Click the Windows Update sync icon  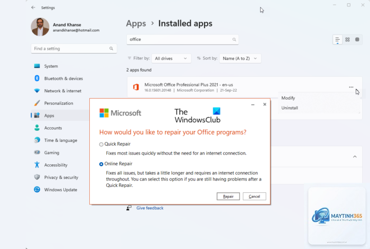[37, 190]
